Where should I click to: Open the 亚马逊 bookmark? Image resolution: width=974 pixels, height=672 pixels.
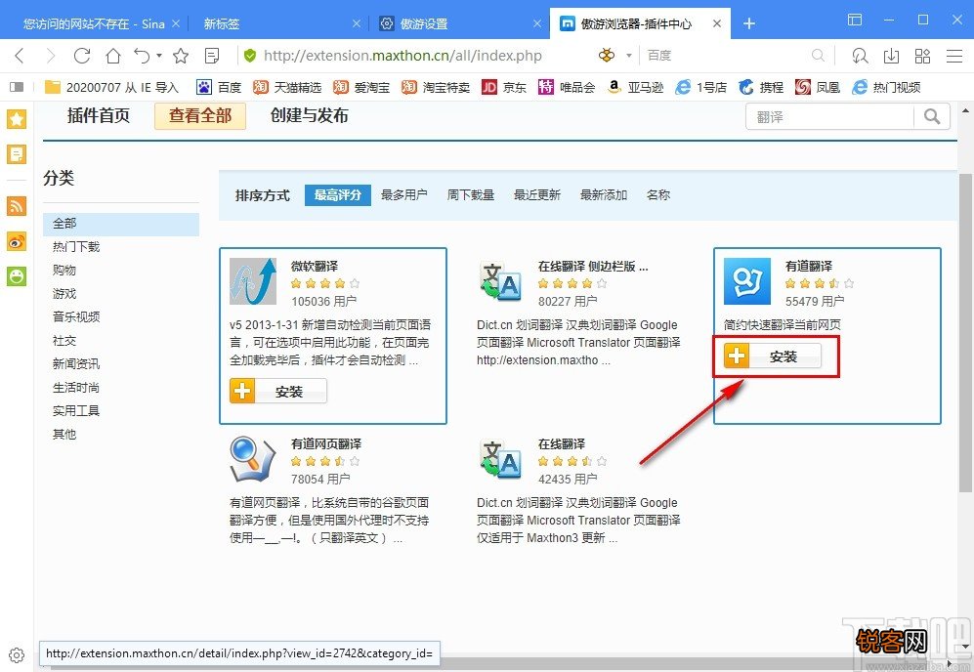(635, 87)
